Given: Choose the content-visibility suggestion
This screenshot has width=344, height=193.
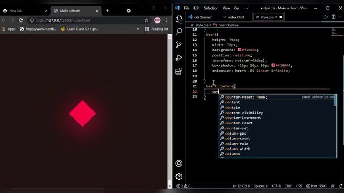Looking at the screenshot, I should [x=277, y=113].
